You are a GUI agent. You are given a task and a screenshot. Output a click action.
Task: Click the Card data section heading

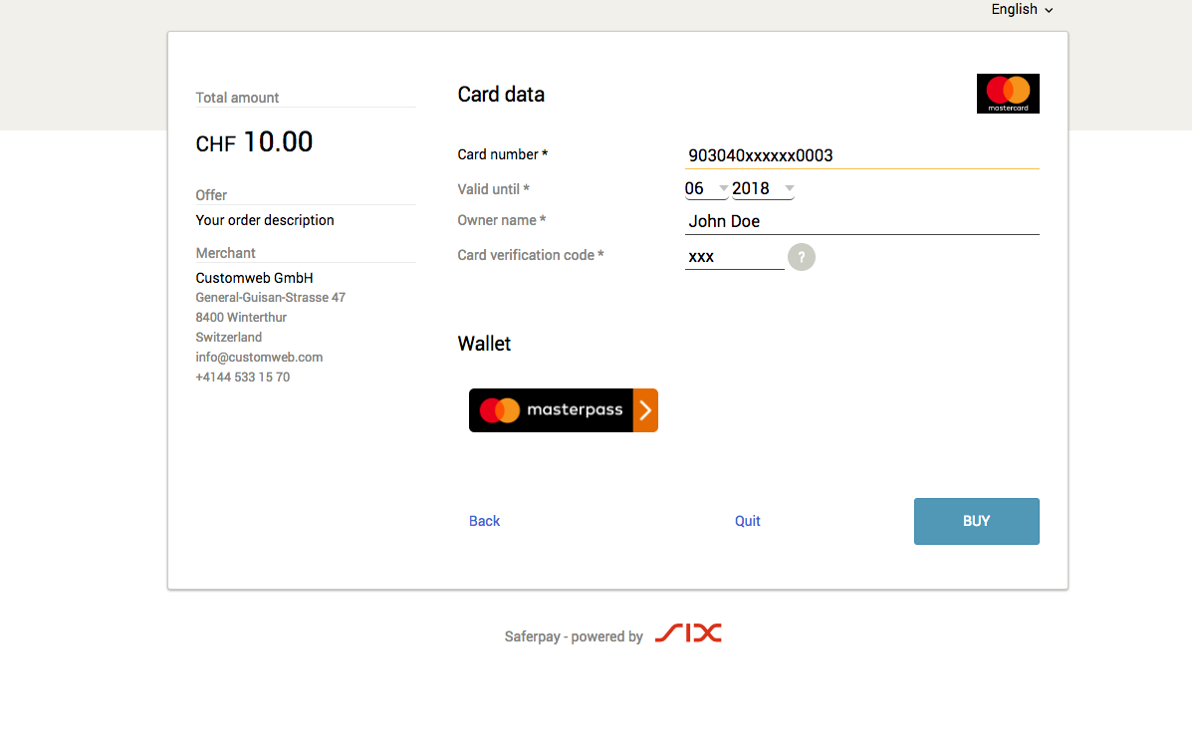click(501, 94)
